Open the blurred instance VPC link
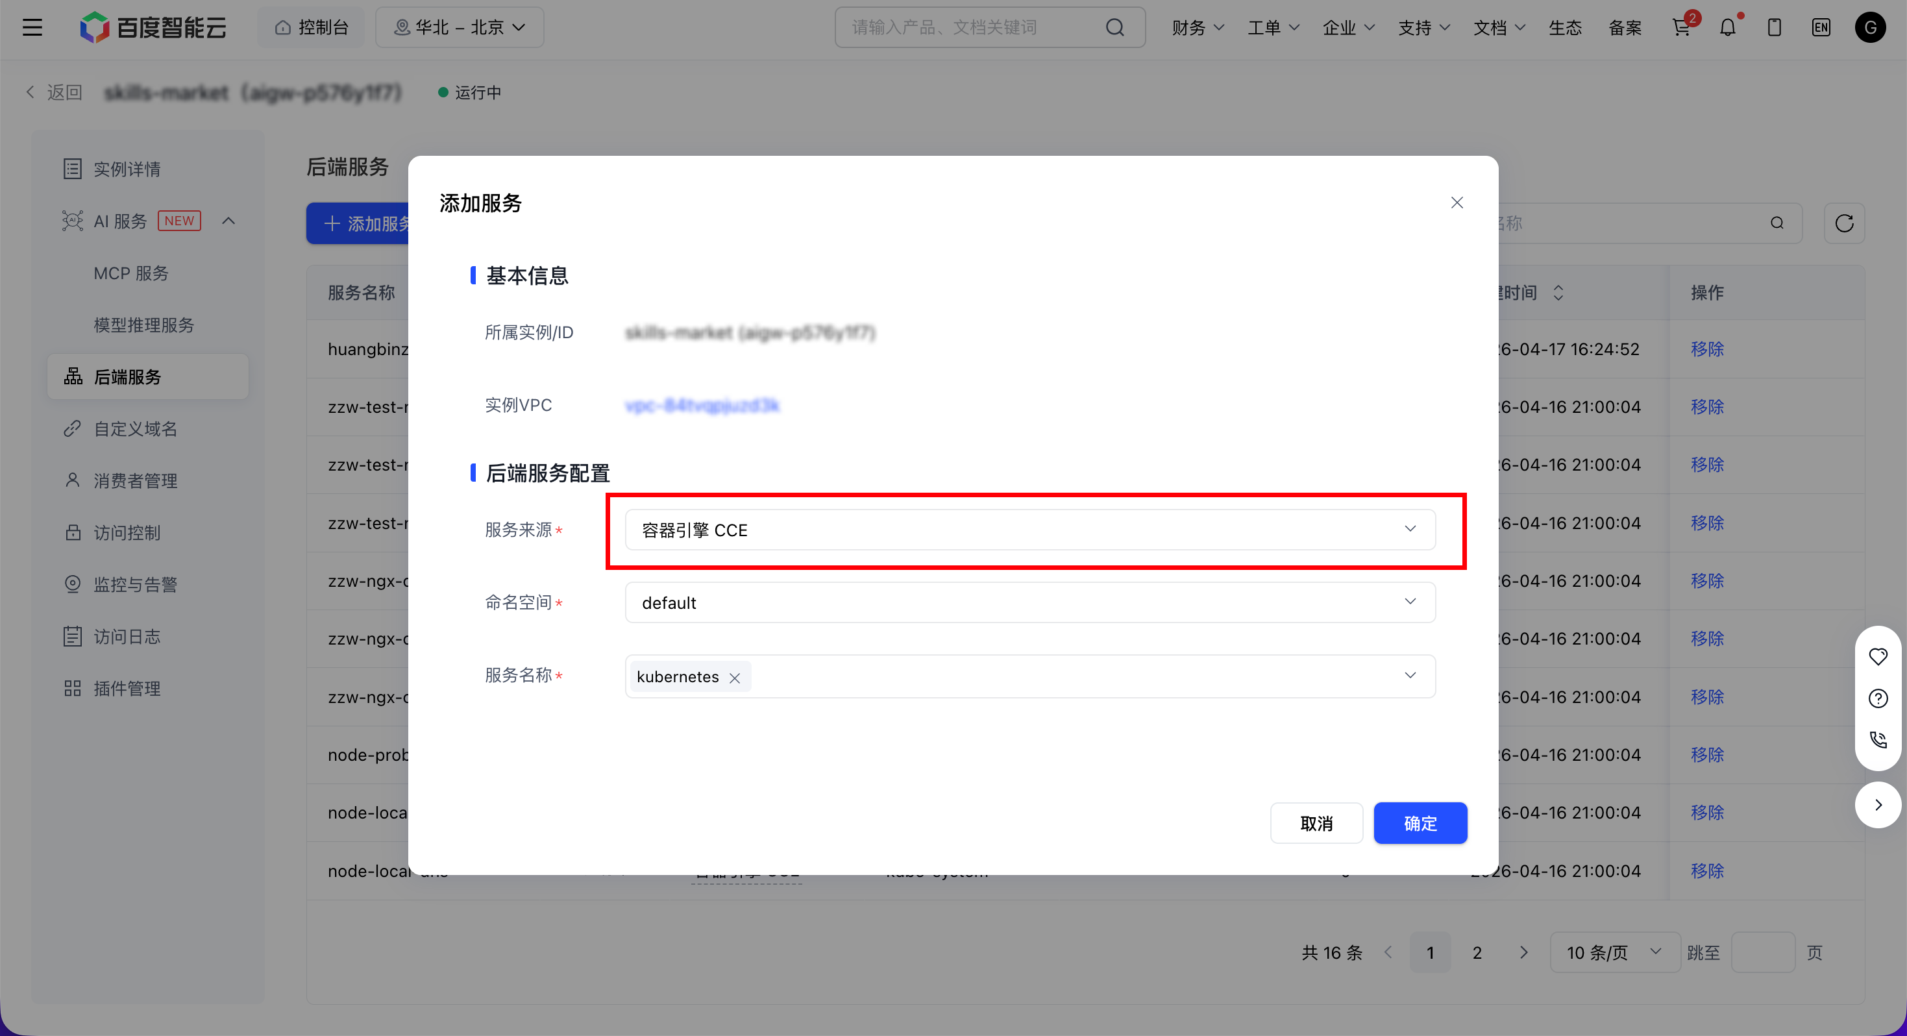The height and width of the screenshot is (1036, 1907). (x=702, y=405)
